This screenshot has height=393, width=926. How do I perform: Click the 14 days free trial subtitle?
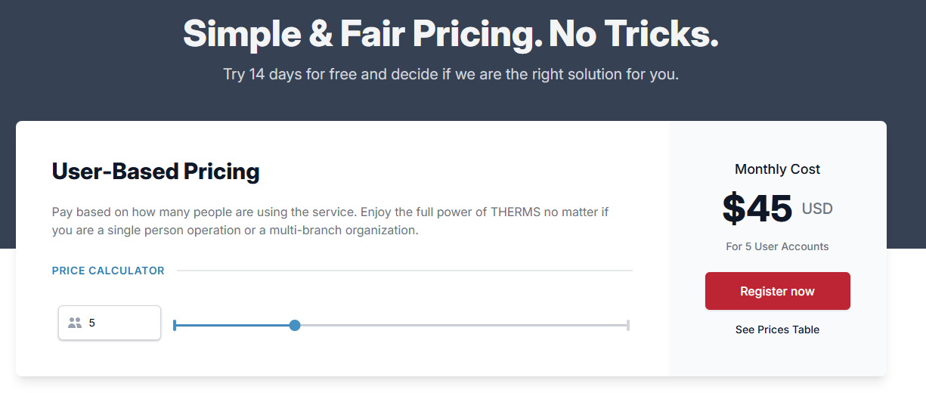[451, 75]
